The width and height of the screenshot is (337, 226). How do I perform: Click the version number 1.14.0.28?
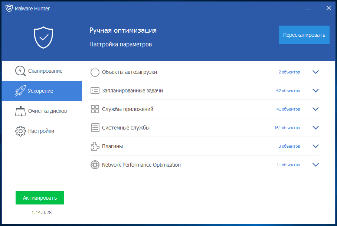point(42,213)
